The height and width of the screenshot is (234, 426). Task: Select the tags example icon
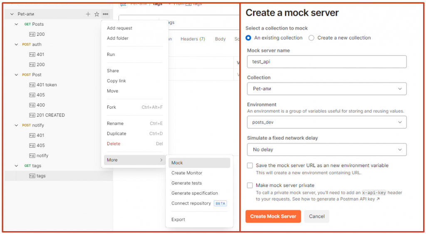click(32, 175)
